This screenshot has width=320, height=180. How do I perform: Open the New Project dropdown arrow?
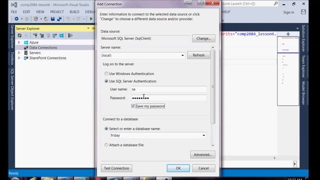[x=41, y=19]
